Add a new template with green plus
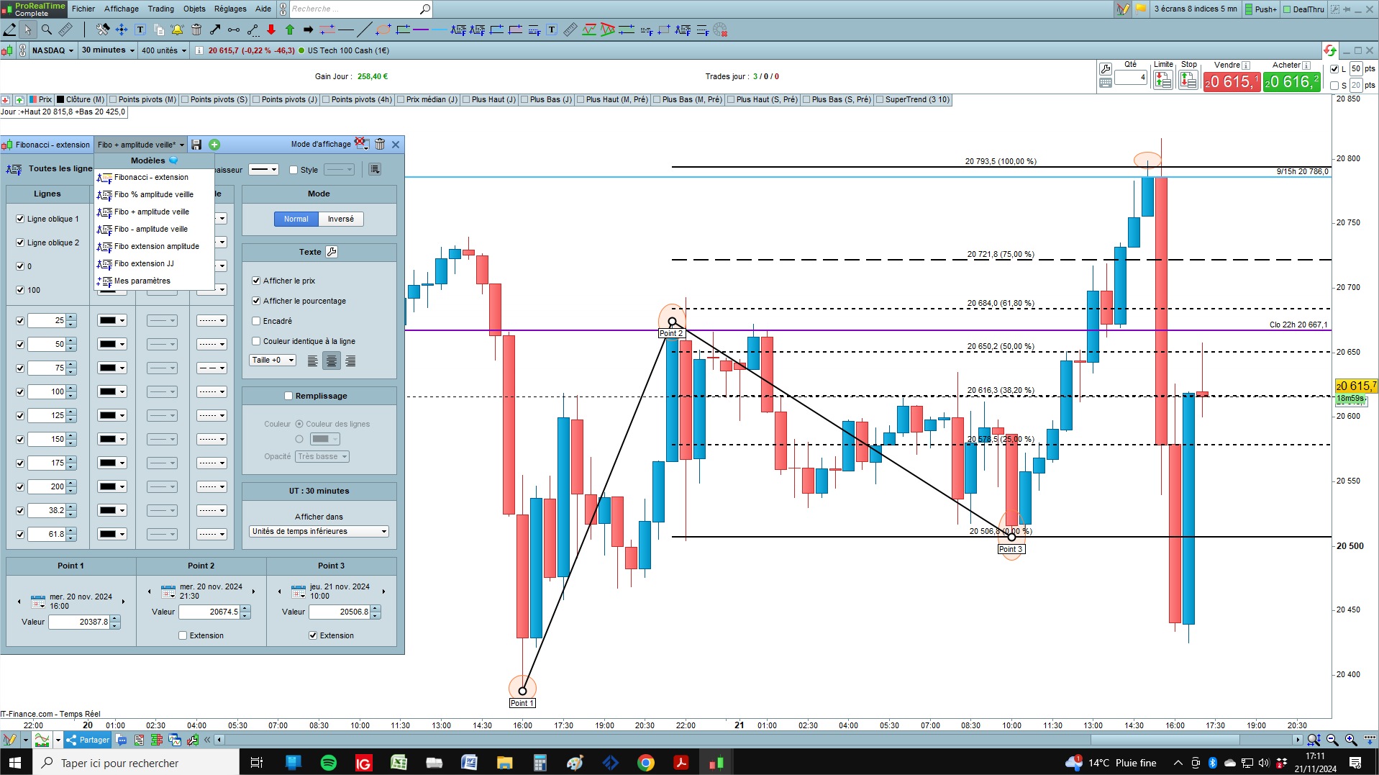The width and height of the screenshot is (1379, 775). coord(214,145)
